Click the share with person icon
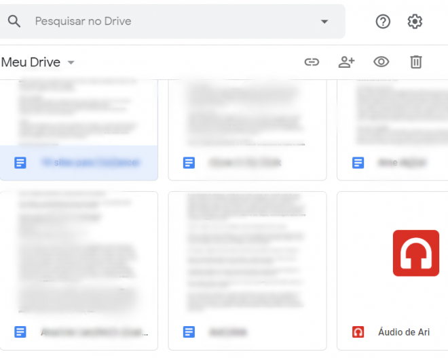Viewport: 448px width, 358px height. (346, 62)
